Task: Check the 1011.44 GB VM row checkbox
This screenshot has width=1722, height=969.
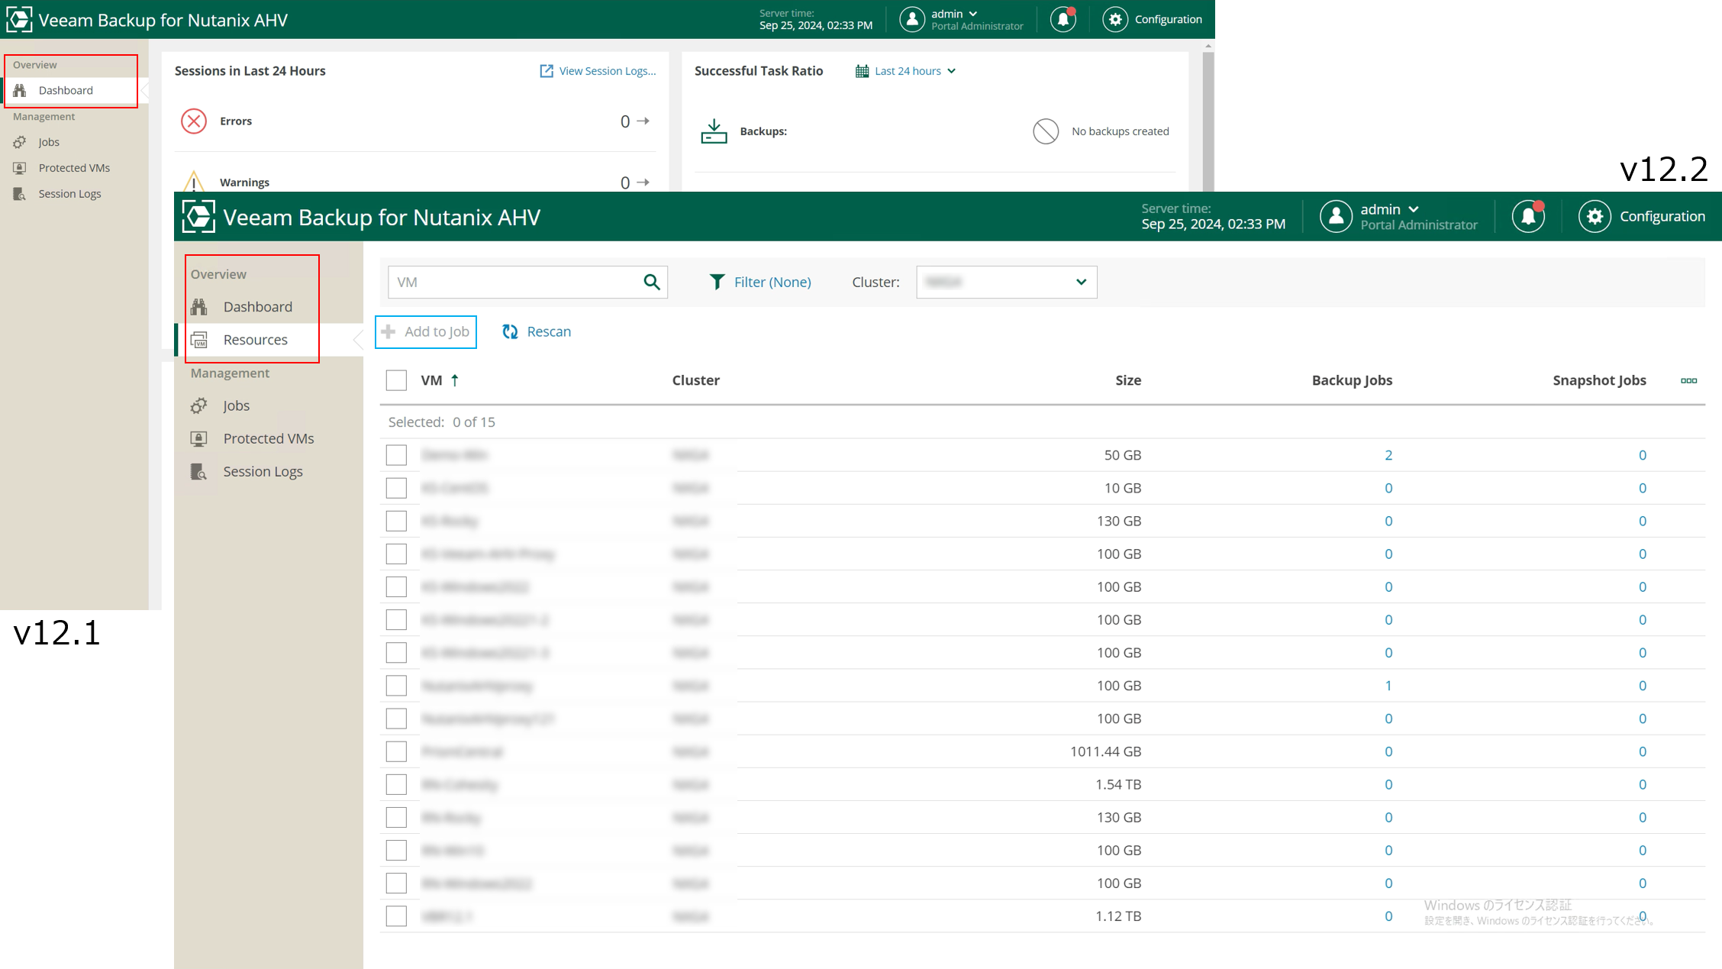Action: 396,751
